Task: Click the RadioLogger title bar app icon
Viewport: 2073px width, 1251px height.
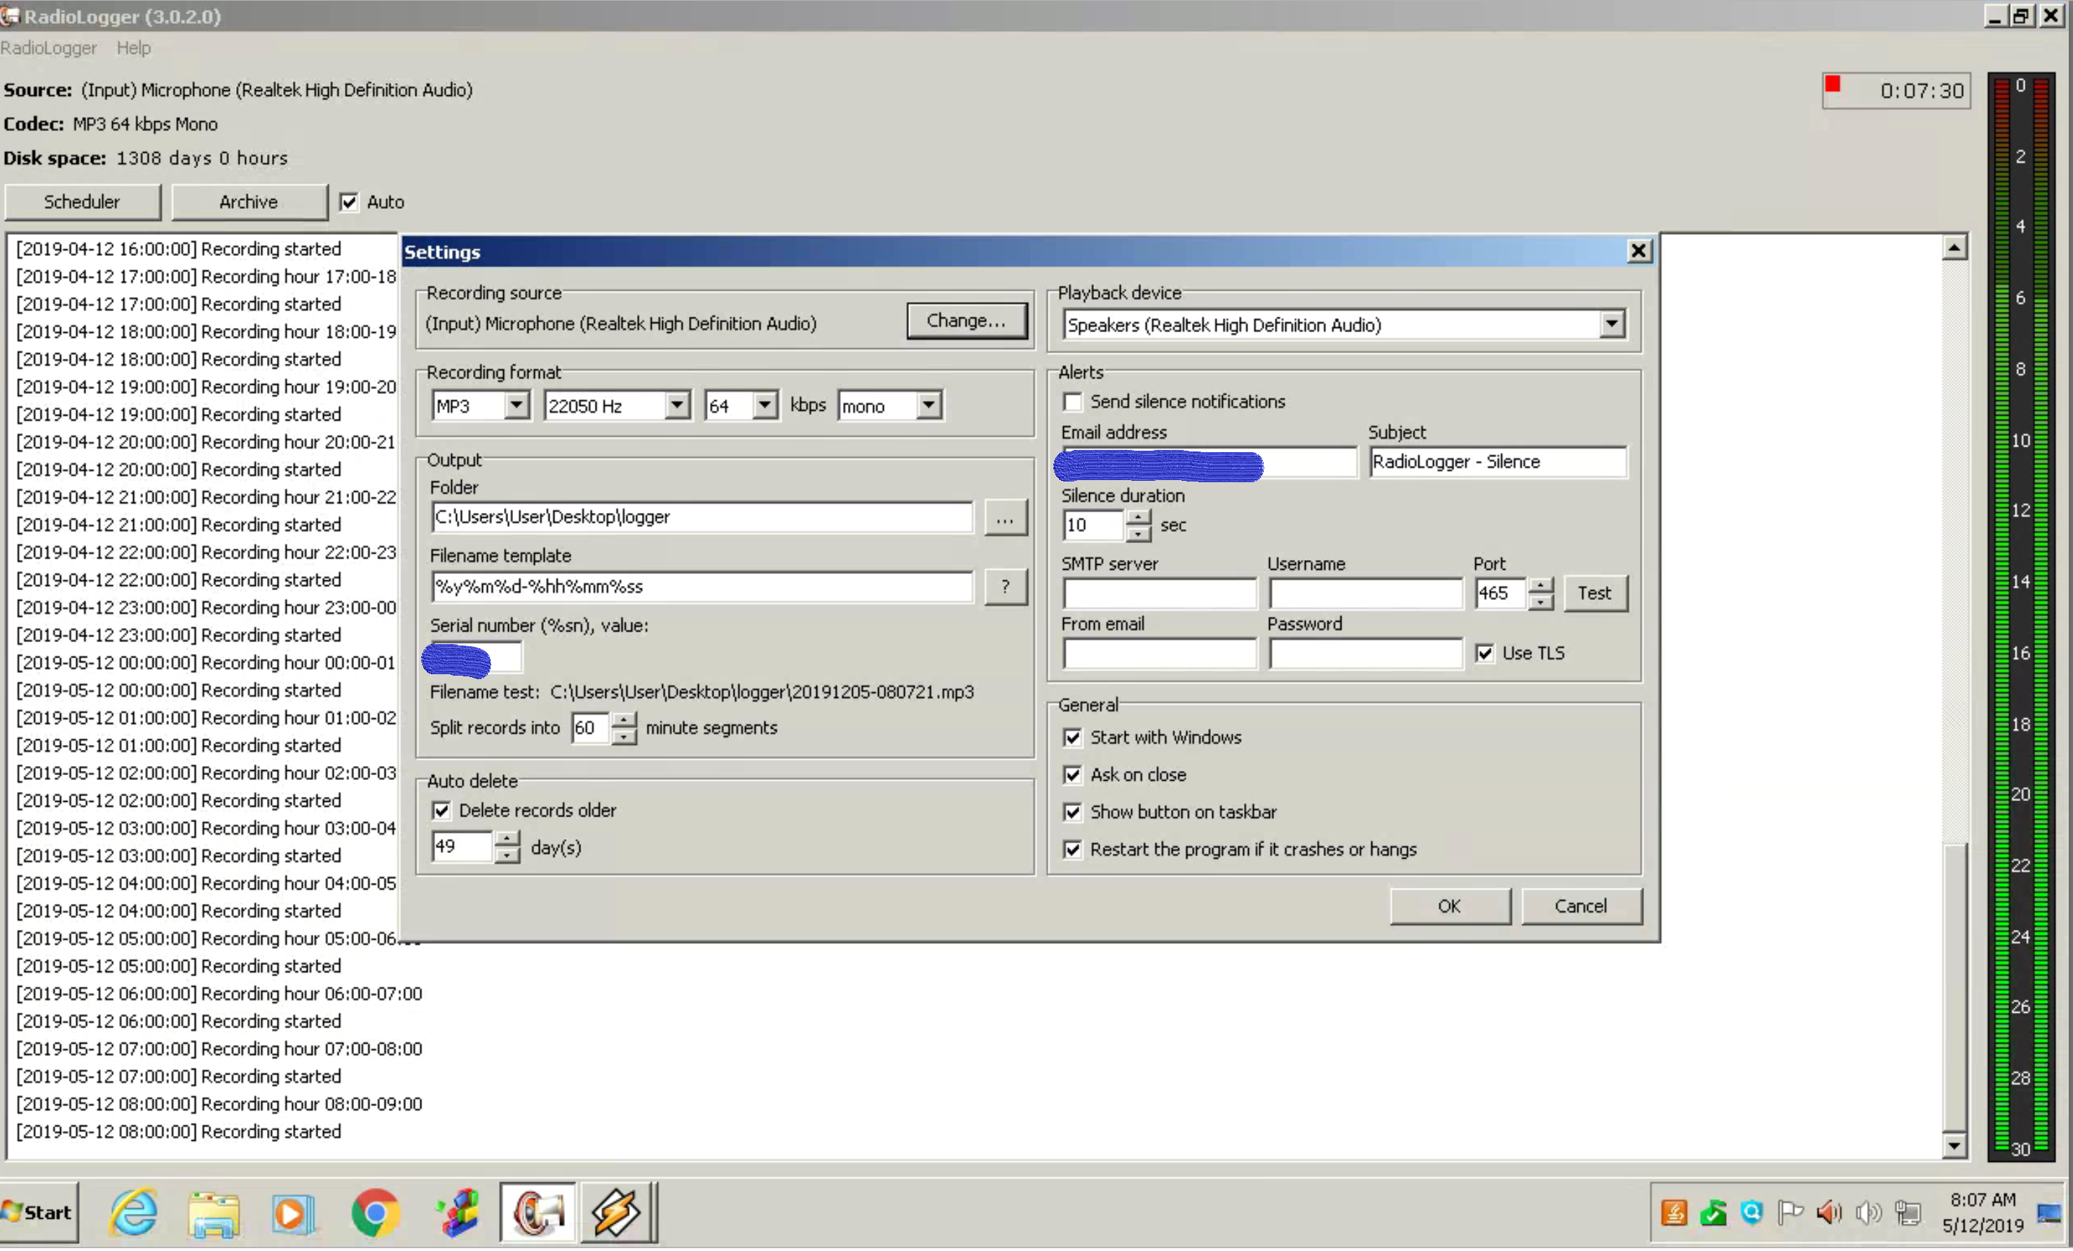Action: tap(10, 15)
